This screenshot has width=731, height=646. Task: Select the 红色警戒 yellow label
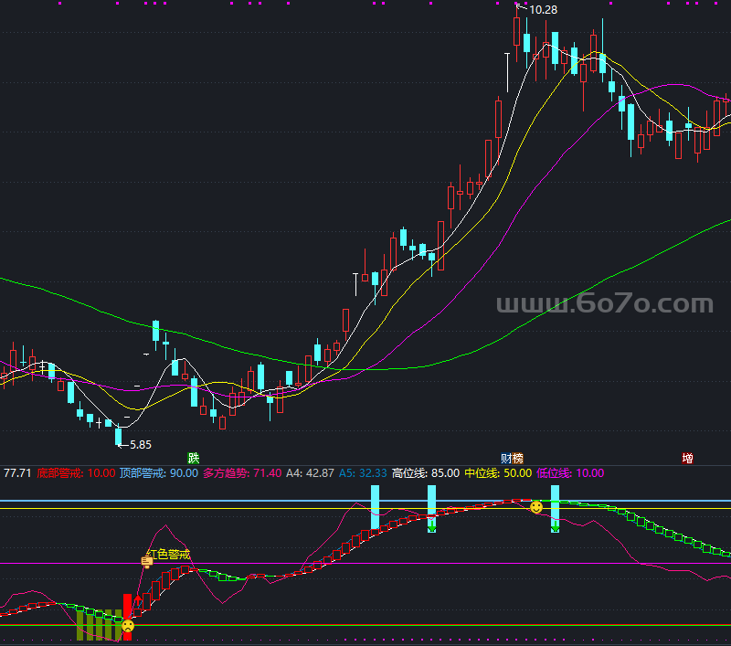click(x=168, y=555)
